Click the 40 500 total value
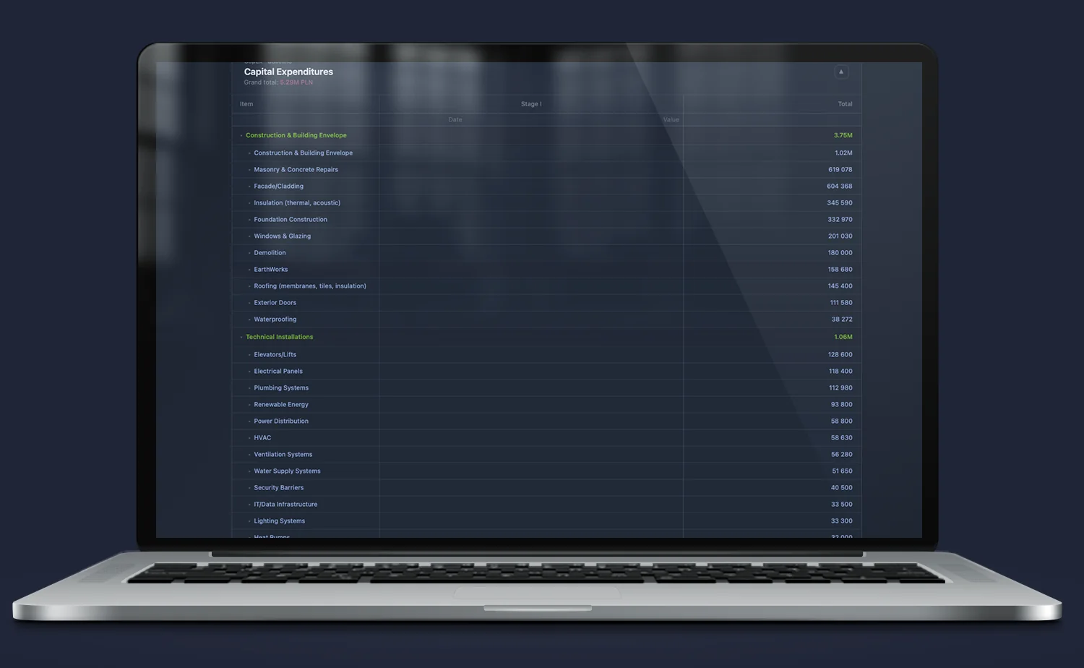 coord(842,488)
